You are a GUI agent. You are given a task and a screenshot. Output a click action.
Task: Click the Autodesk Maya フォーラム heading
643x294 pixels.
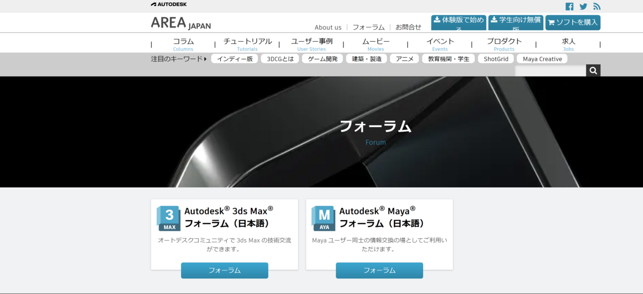[x=382, y=216]
